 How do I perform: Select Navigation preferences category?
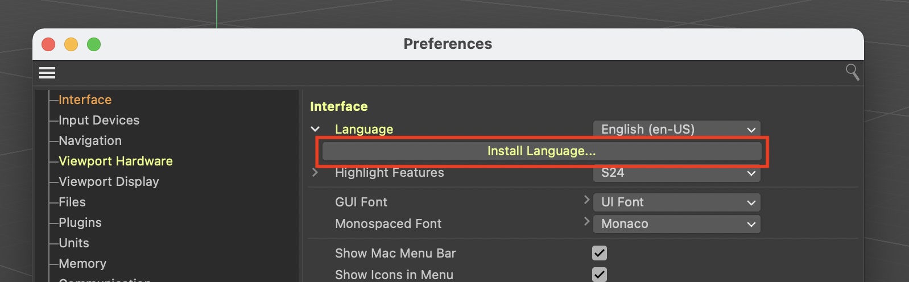[90, 141]
